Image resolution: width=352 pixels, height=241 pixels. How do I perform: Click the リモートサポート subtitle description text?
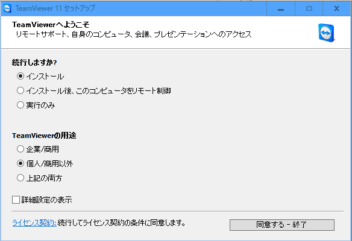tap(134, 34)
